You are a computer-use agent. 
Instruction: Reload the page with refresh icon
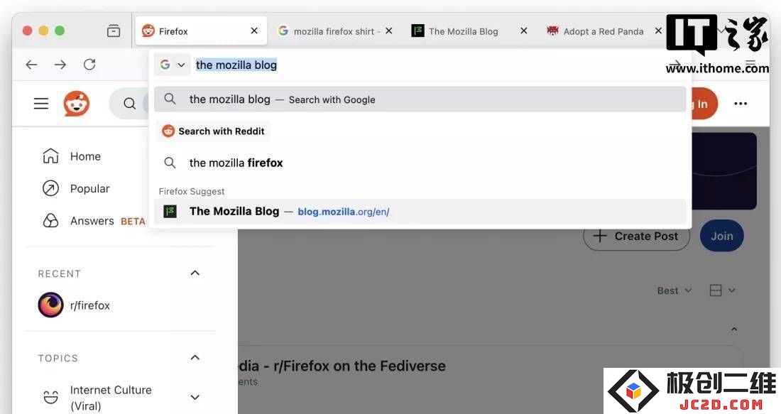[89, 65]
